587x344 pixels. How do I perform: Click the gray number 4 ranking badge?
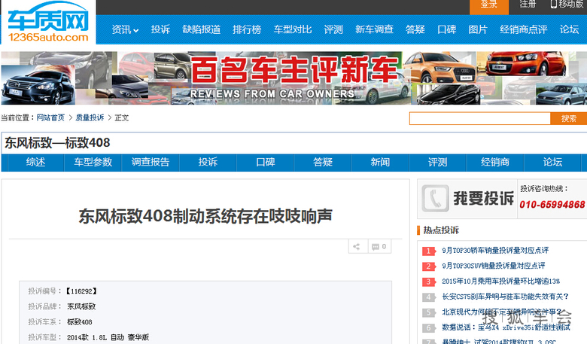click(428, 297)
